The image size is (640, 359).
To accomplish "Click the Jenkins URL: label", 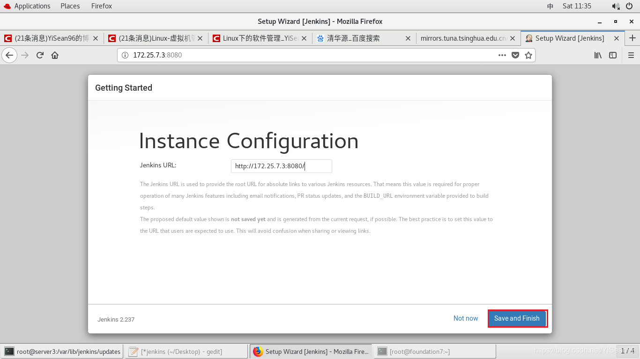I will [x=158, y=165].
